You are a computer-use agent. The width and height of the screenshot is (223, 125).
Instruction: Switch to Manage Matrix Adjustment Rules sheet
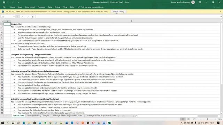pos(101,116)
